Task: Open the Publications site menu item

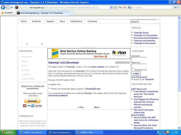Action: tap(76, 21)
